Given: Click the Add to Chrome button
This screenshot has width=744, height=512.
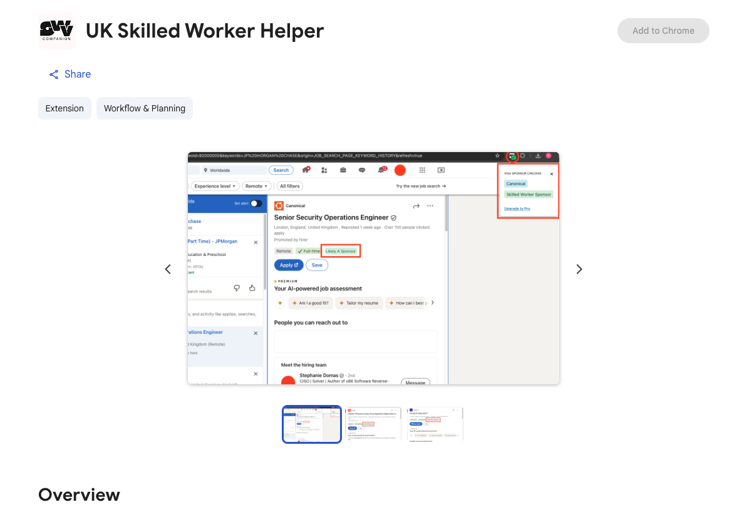Looking at the screenshot, I should (x=663, y=31).
